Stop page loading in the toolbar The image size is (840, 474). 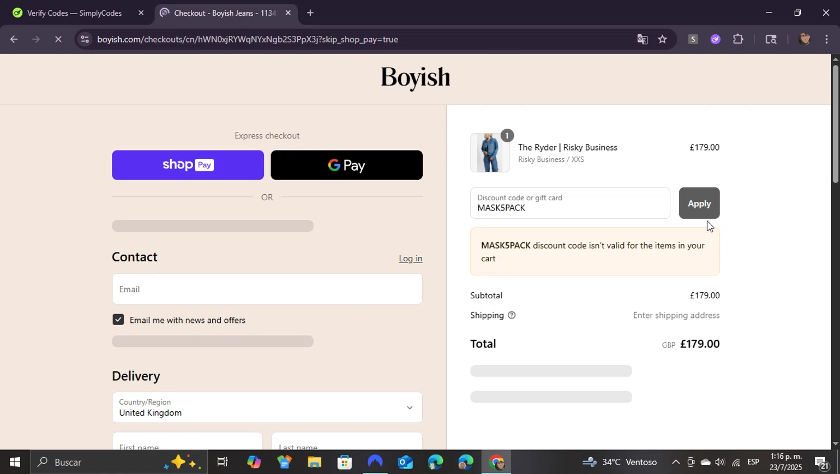(58, 39)
